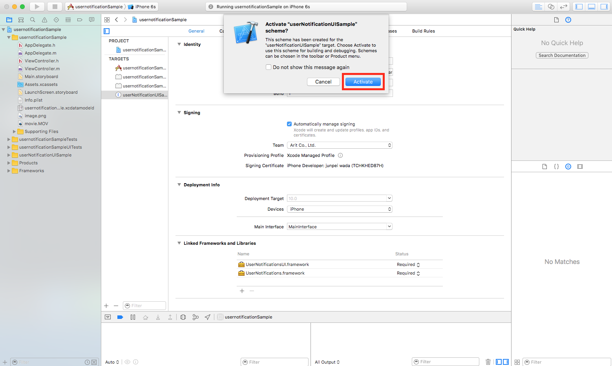
Task: Show the Object library icon
Action: click(x=568, y=167)
